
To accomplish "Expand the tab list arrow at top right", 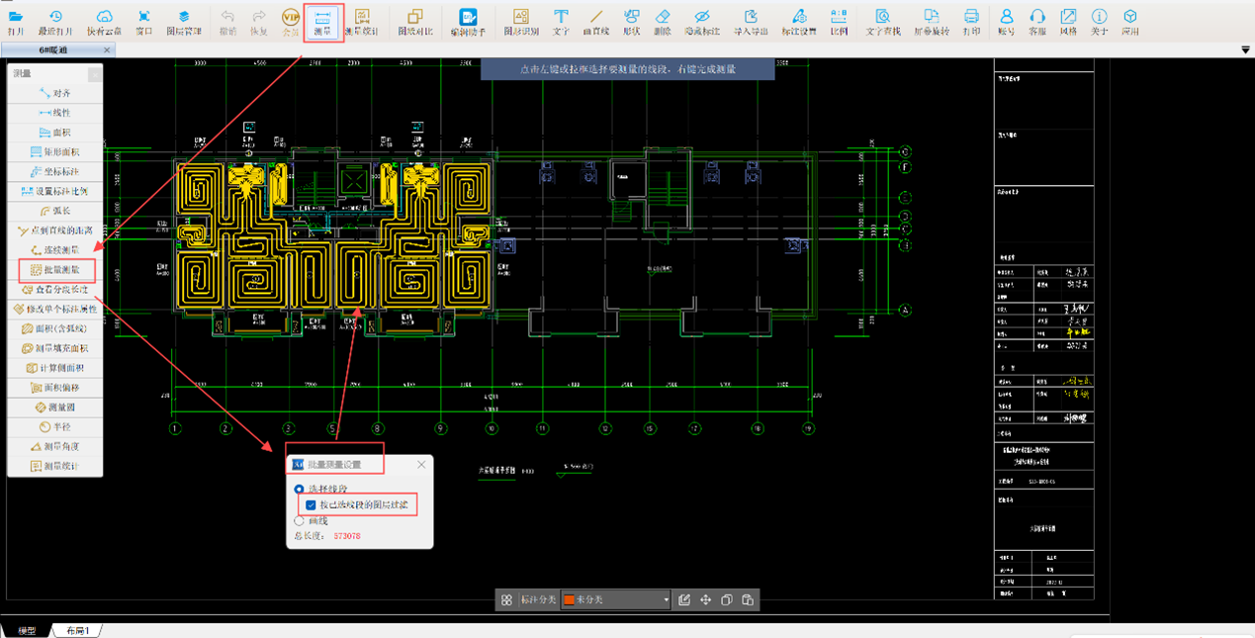I will coord(1245,49).
